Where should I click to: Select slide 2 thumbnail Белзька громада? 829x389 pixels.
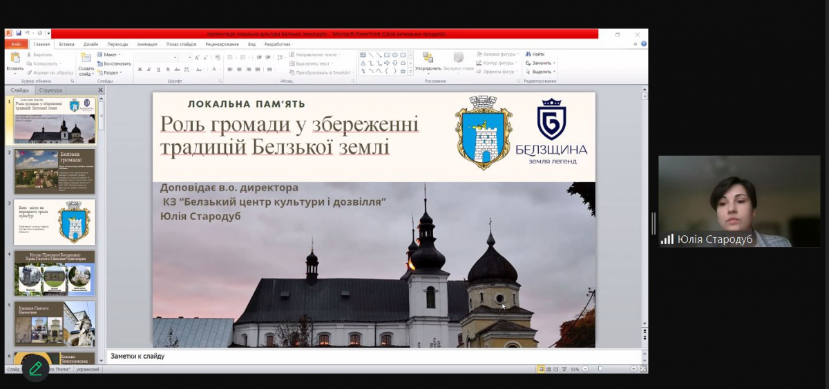[x=55, y=172]
